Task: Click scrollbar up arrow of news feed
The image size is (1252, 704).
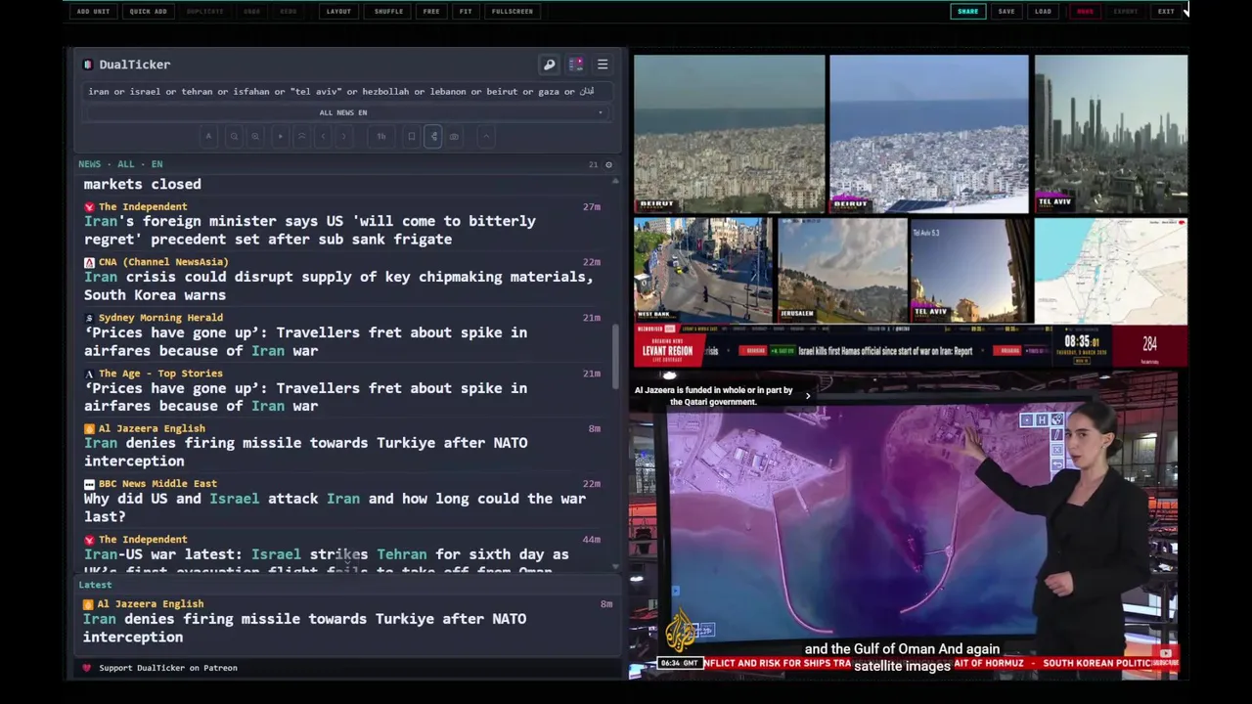Action: pyautogui.click(x=615, y=180)
